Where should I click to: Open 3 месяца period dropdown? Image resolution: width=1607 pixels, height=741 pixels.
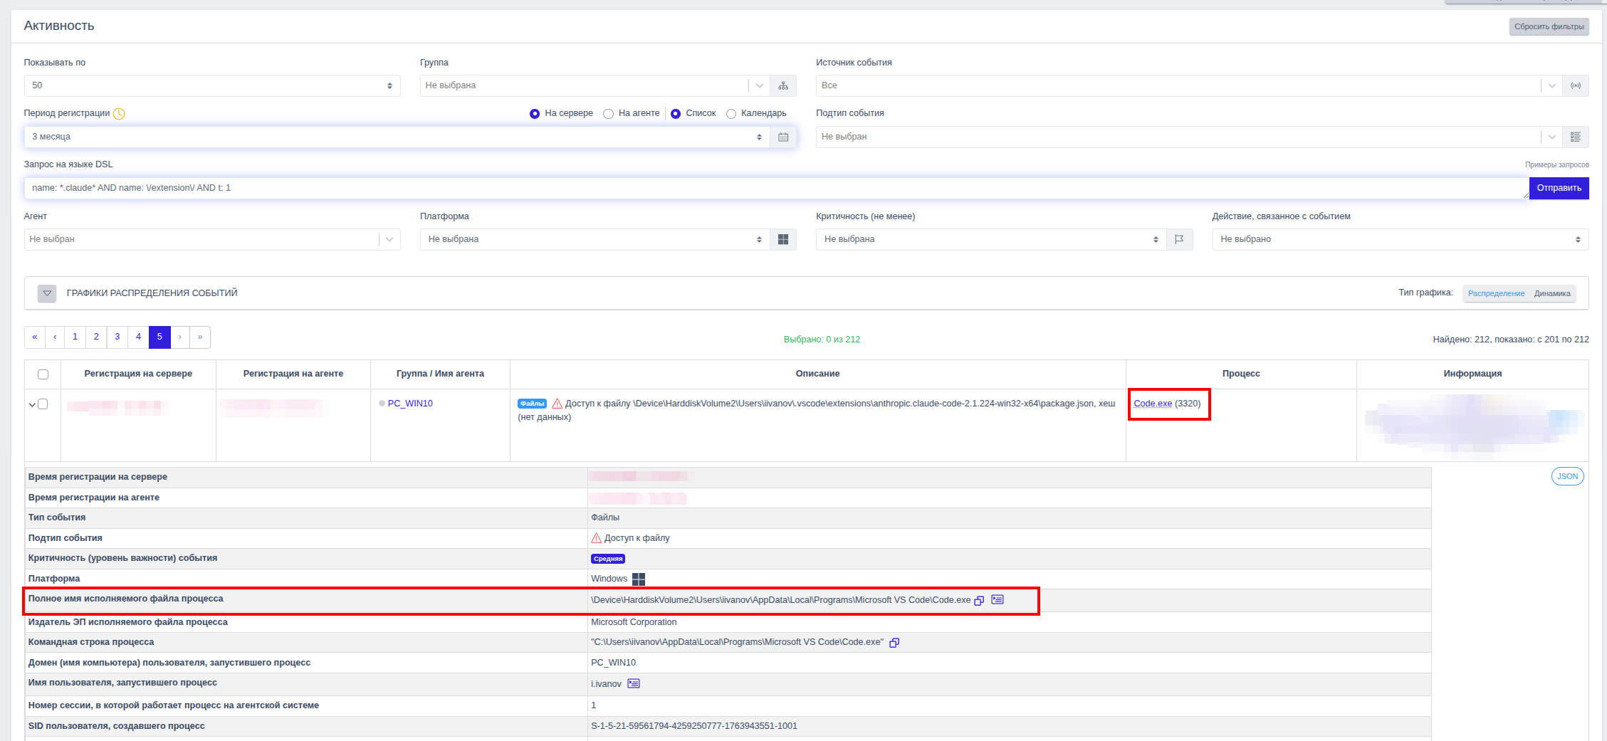[x=397, y=137]
